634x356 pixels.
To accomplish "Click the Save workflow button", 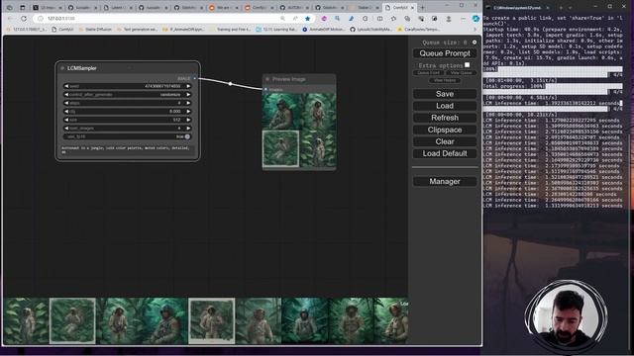I will click(x=445, y=94).
